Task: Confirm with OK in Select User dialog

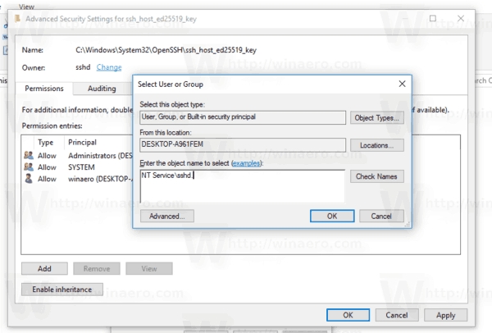Action: click(x=332, y=216)
